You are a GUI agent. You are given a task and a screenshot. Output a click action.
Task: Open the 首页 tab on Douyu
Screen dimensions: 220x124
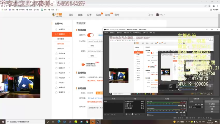click(x=71, y=15)
